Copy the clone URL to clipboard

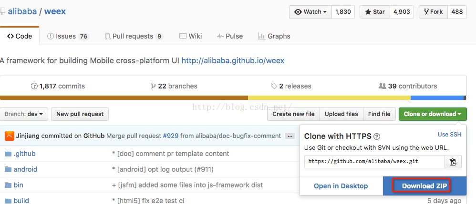click(453, 162)
